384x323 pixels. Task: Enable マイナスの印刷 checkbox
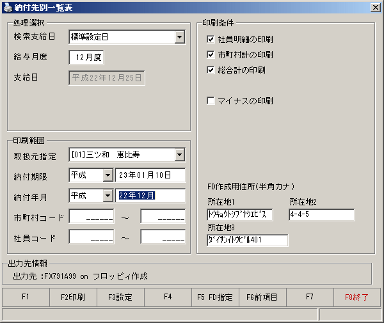211,100
